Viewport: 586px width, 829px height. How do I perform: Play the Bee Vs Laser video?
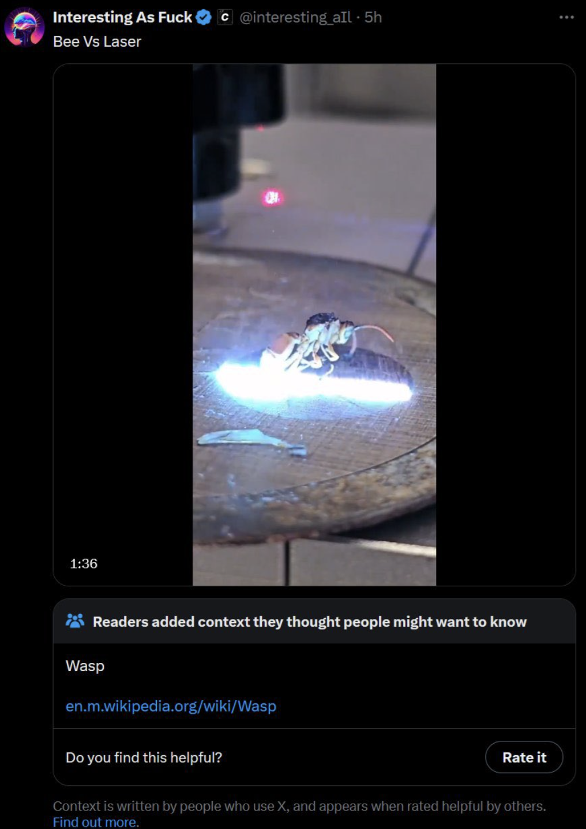click(x=314, y=325)
